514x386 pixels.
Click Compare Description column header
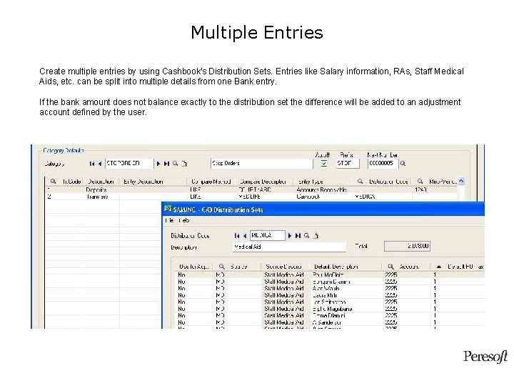click(263, 182)
